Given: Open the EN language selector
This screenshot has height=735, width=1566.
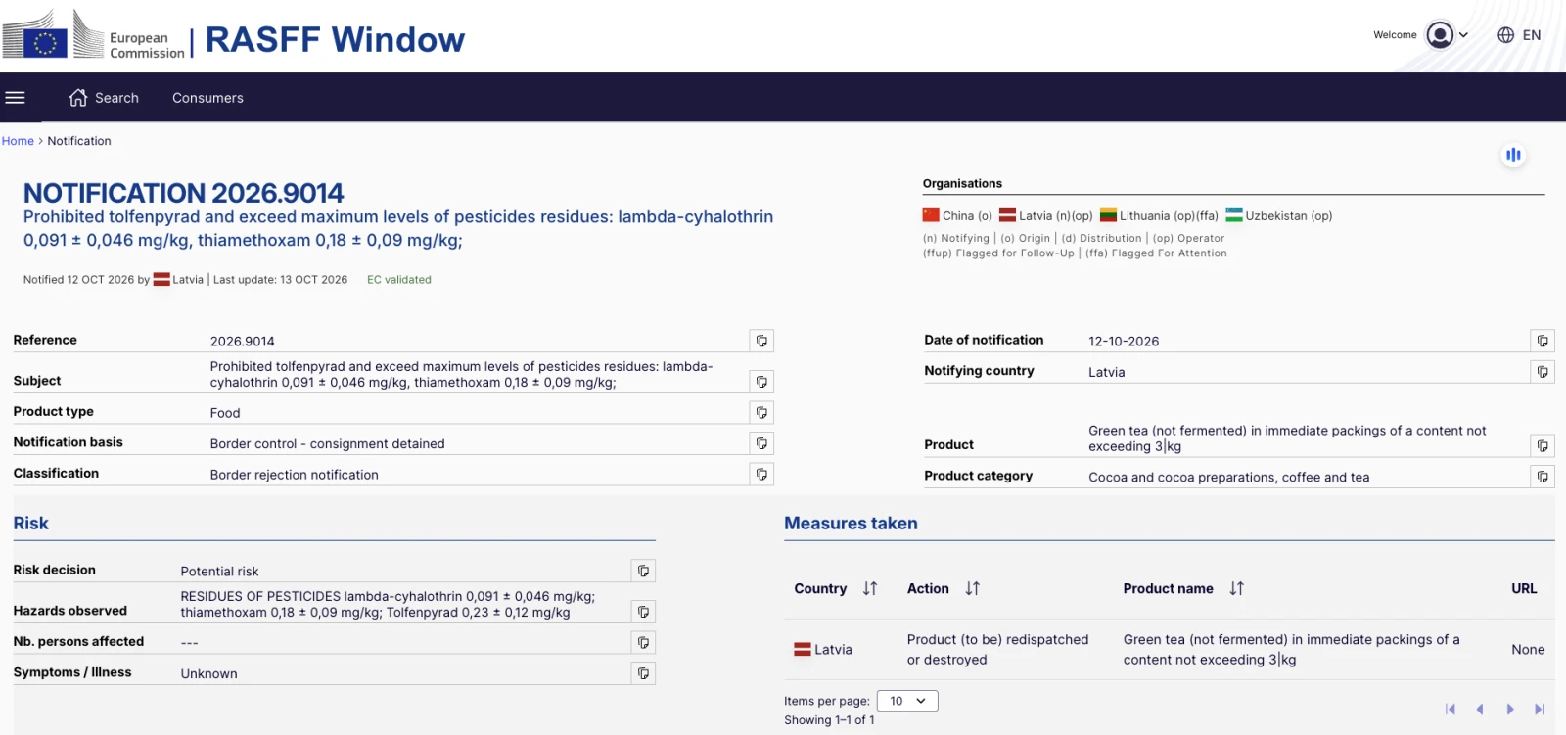Looking at the screenshot, I should pyautogui.click(x=1519, y=35).
